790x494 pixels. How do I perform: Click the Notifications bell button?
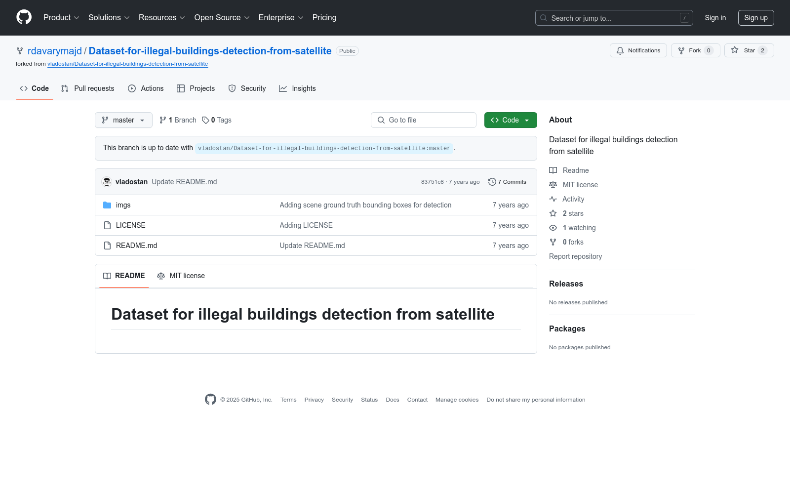pyautogui.click(x=638, y=50)
